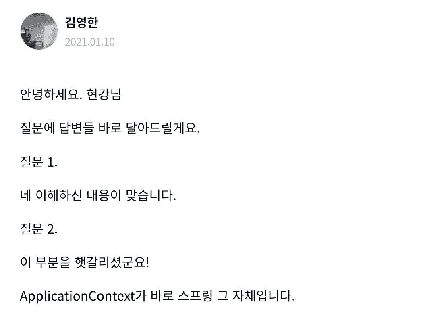Viewport: 423px width, 318px height.
Task: Click the word 이해하신 in the answer
Action: coord(59,195)
